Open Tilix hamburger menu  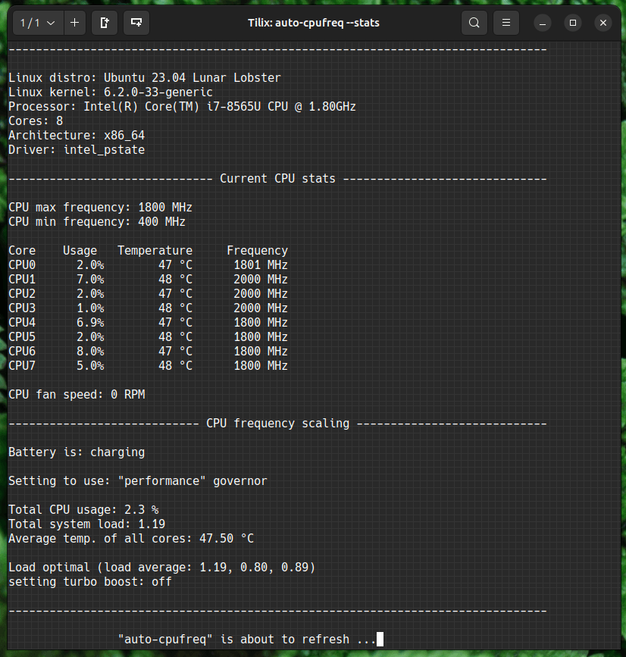coord(506,23)
